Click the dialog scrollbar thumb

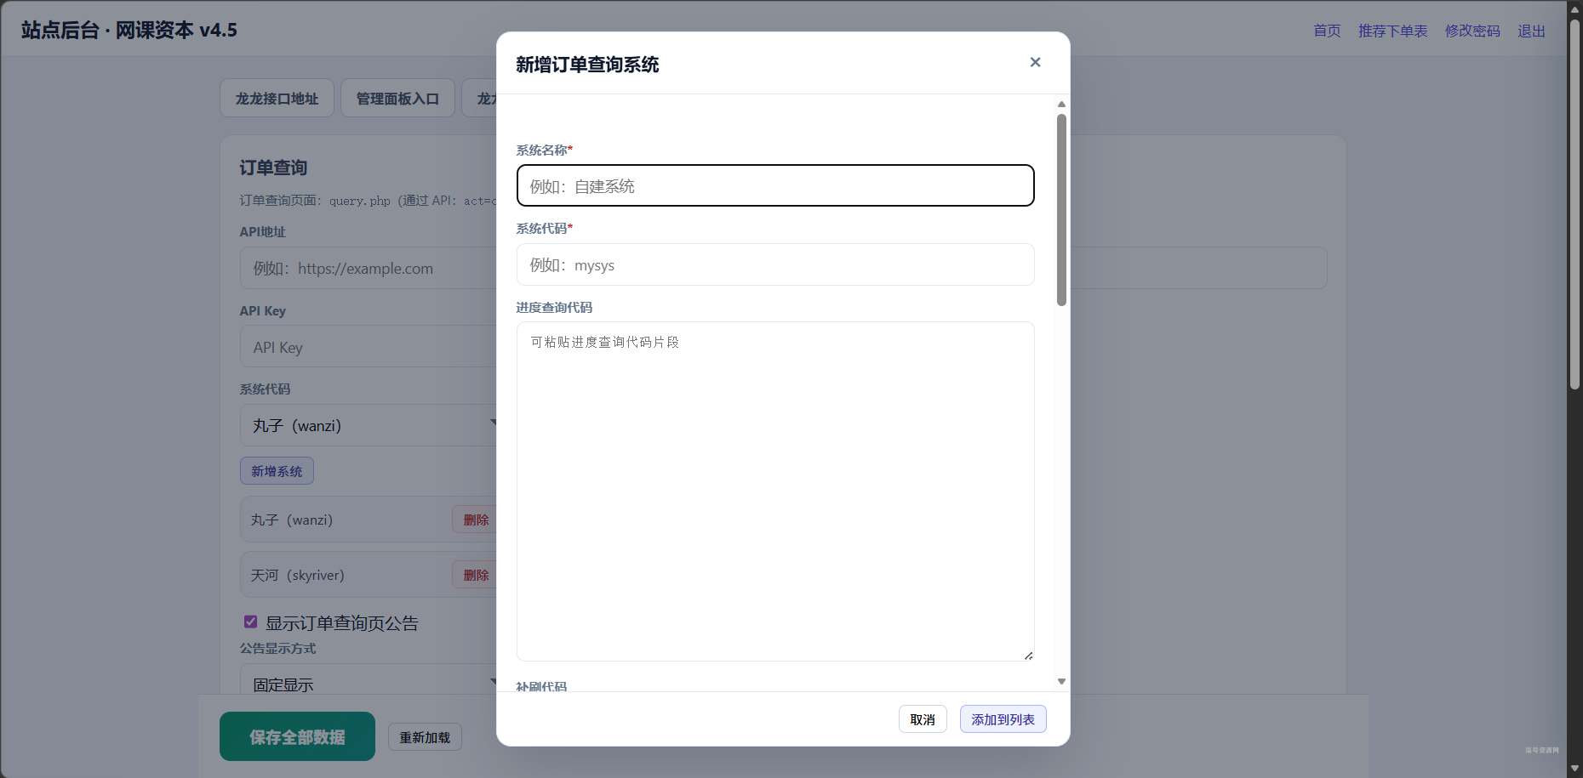pyautogui.click(x=1061, y=209)
